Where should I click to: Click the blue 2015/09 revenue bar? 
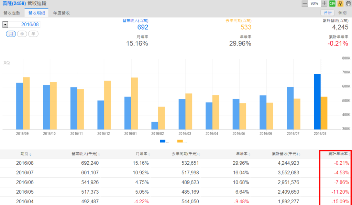pos(20,106)
